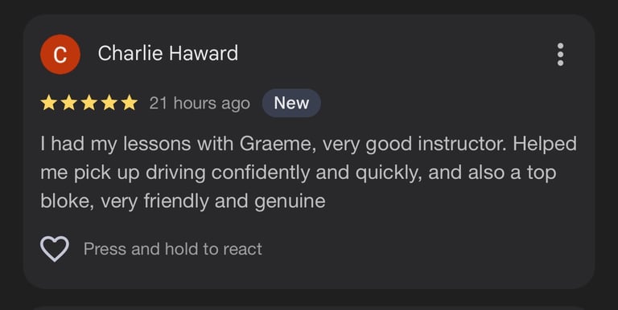
Task: Click the 21 hours ago timestamp
Action: 200,104
